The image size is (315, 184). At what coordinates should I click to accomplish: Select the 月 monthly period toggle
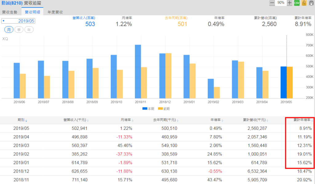click(9, 30)
